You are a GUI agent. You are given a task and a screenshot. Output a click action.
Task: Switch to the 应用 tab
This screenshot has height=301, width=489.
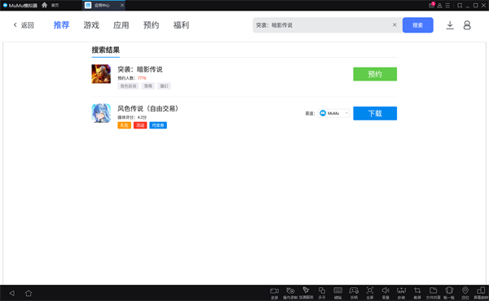[121, 25]
